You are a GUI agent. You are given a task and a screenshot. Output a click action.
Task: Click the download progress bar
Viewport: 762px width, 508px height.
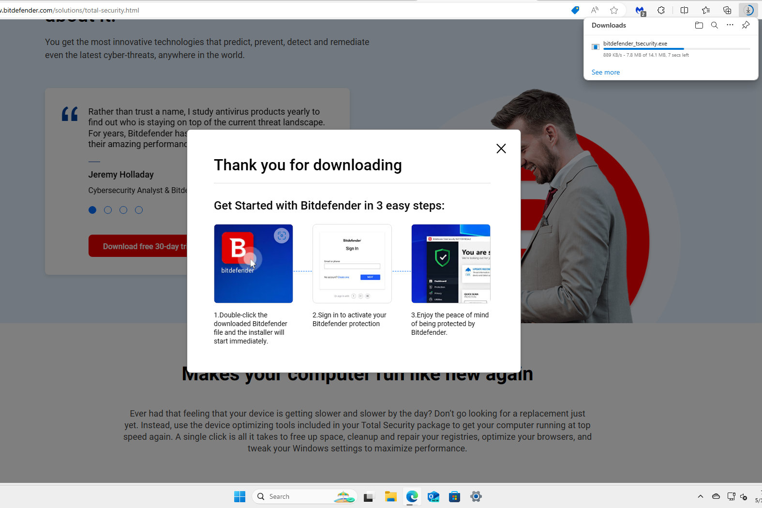pyautogui.click(x=676, y=49)
